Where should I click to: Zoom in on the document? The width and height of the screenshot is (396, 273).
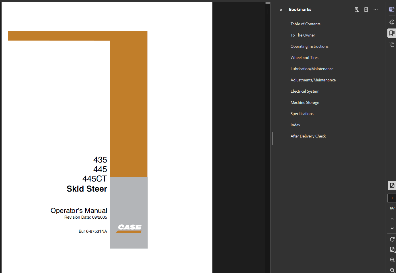click(x=392, y=260)
